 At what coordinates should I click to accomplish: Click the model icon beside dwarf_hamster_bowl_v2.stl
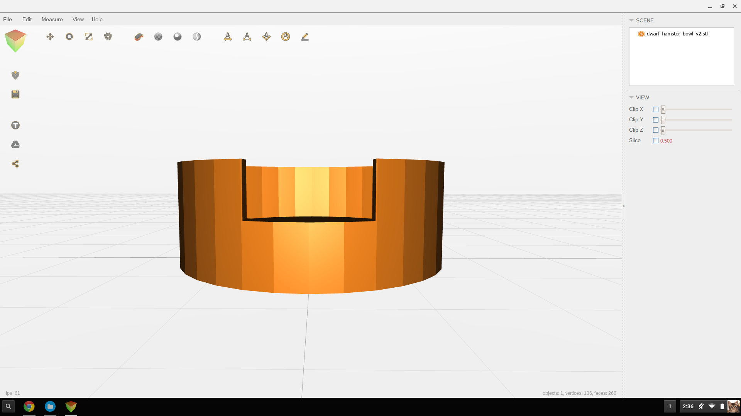(641, 34)
